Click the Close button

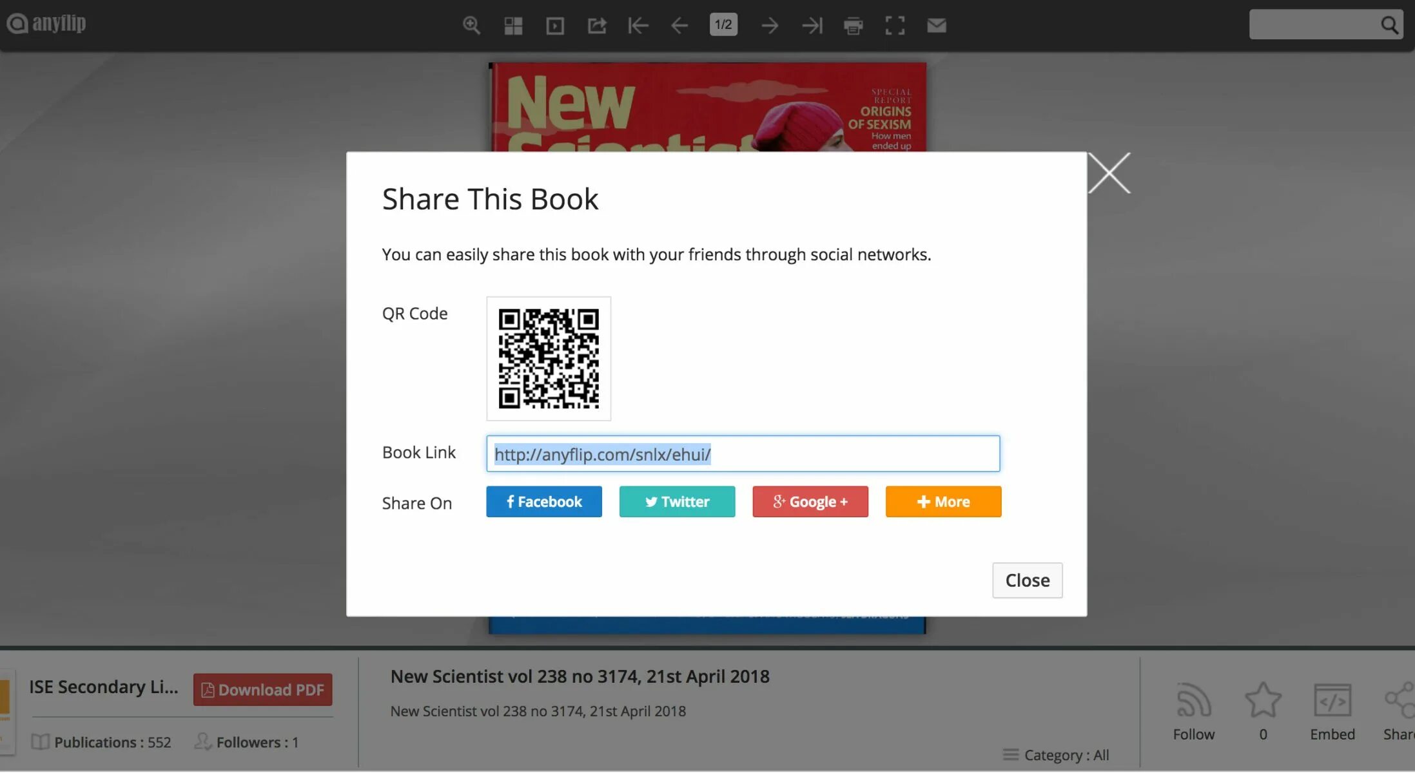[1028, 580]
